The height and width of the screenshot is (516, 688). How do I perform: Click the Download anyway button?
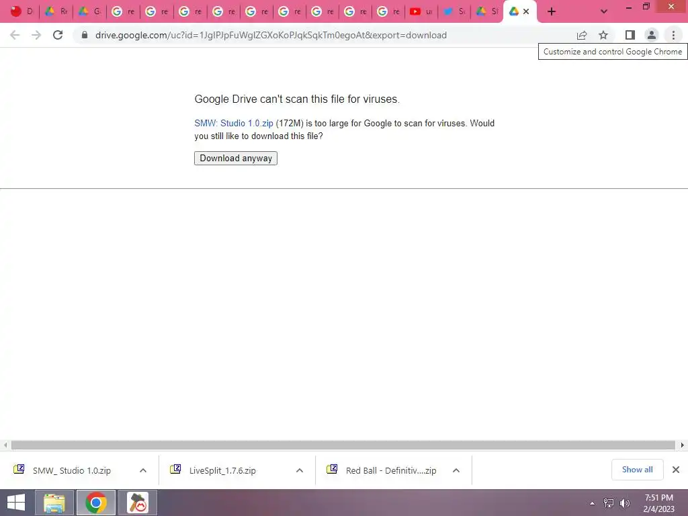pyautogui.click(x=236, y=159)
